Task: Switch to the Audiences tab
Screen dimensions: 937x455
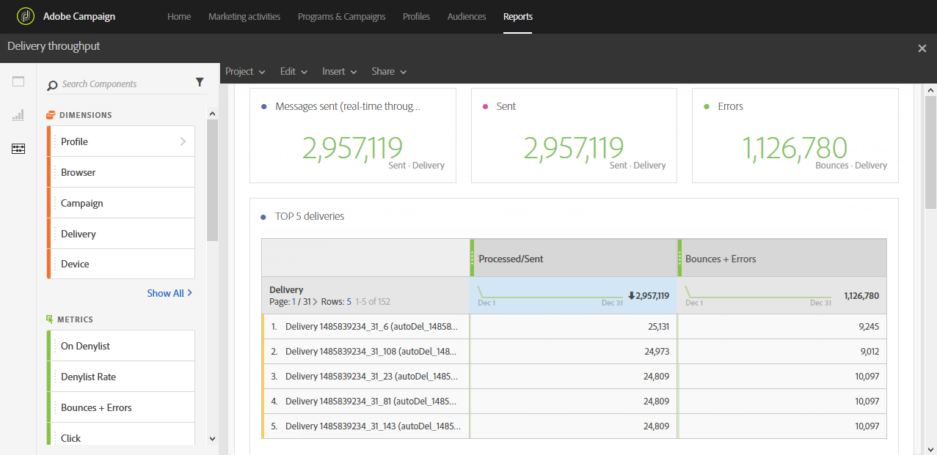Action: click(467, 16)
